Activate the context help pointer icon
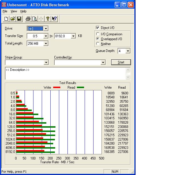The width and height of the screenshot is (183, 175). [x=54, y=19]
